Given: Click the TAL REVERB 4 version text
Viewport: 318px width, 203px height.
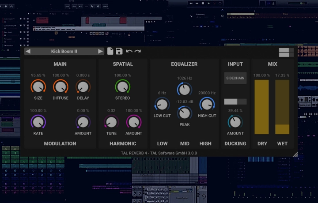Looking at the screenshot, I should tap(159, 153).
